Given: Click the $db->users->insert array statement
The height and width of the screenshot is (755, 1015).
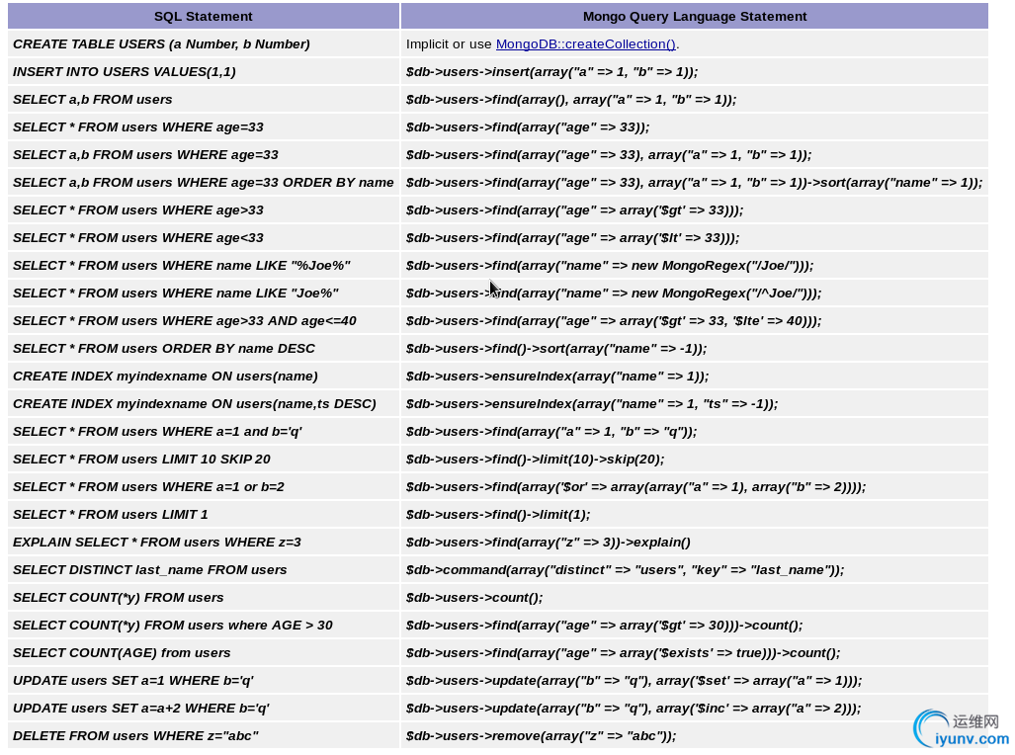Looking at the screenshot, I should [695, 72].
